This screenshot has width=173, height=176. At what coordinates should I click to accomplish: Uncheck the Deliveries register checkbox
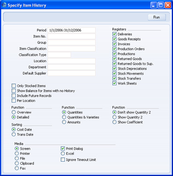pyautogui.click(x=114, y=34)
